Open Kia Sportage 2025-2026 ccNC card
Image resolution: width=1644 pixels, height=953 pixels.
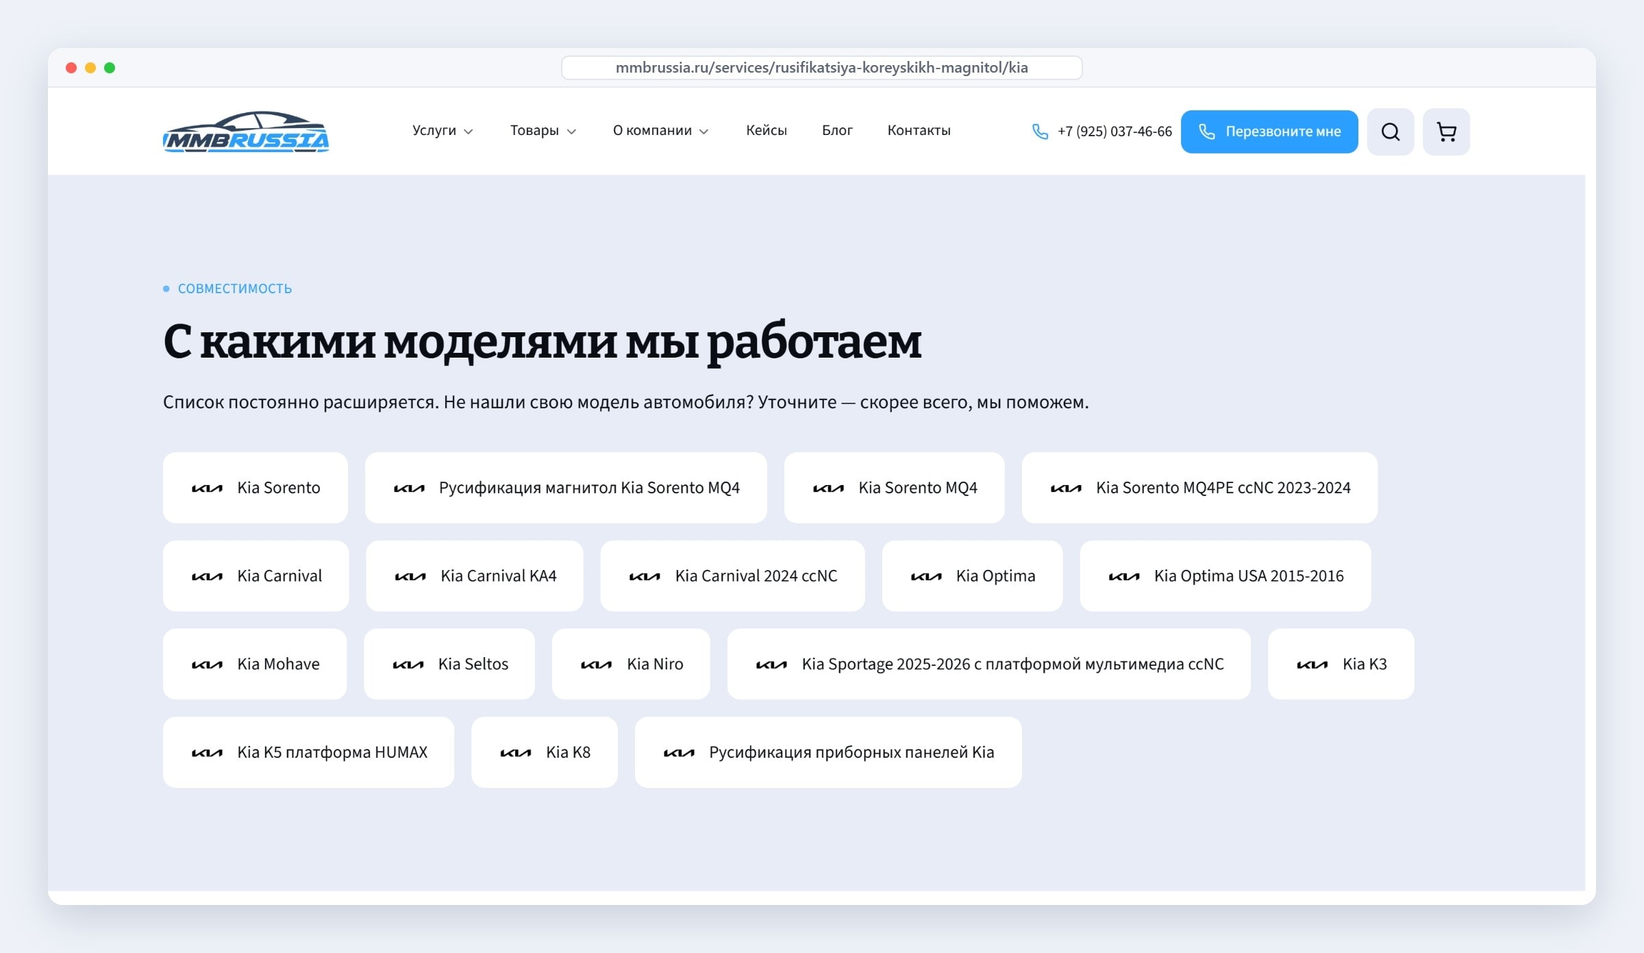click(x=988, y=664)
